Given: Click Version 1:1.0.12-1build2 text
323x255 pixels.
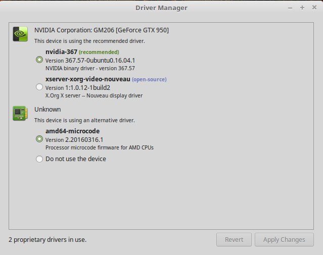Looking at the screenshot, I should pyautogui.click(x=78, y=88).
